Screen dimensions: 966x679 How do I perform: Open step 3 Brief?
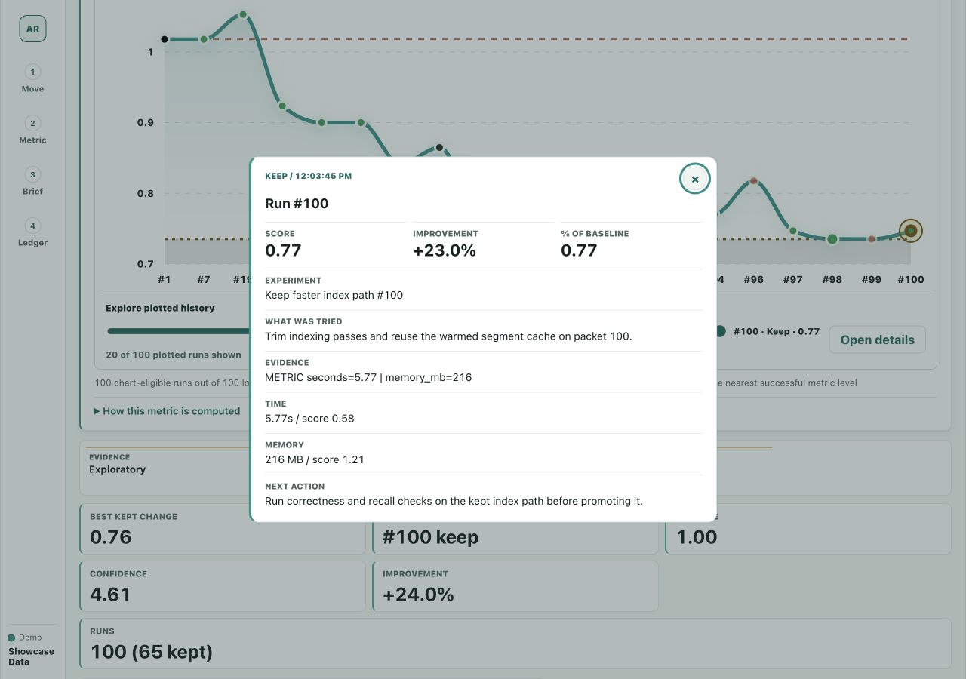point(32,182)
